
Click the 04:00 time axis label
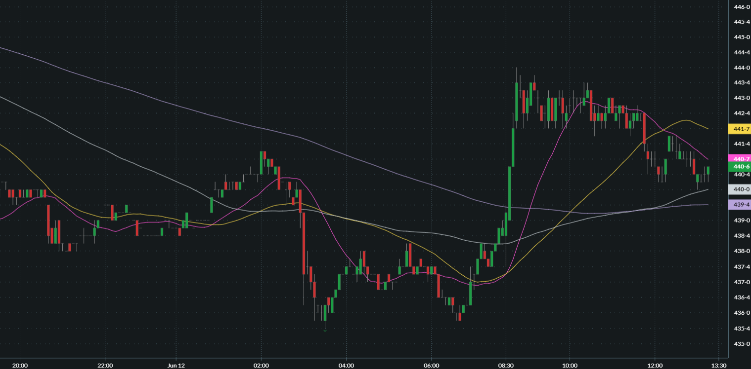click(x=346, y=365)
